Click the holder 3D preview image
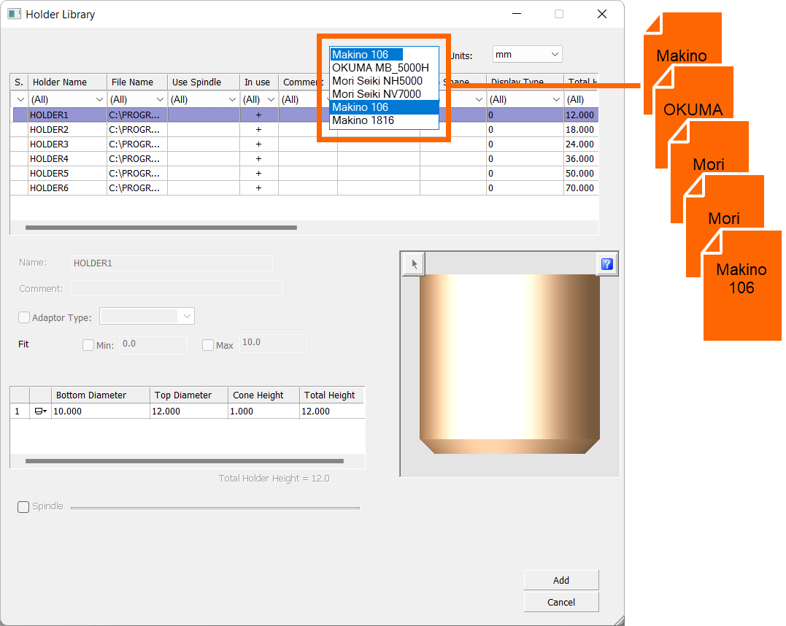Image resolution: width=786 pixels, height=626 pixels. 509,364
